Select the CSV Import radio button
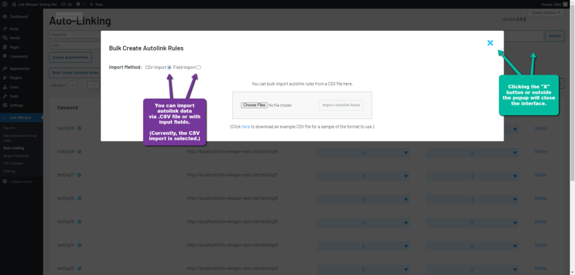The height and width of the screenshot is (275, 575). (169, 67)
